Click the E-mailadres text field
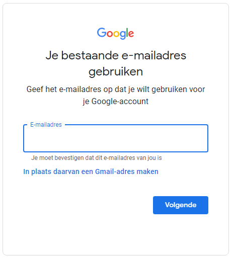This screenshot has height=259, width=233. [x=116, y=138]
